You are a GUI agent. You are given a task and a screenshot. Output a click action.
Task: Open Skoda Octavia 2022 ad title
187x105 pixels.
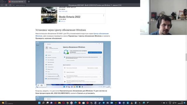click(x=70, y=17)
